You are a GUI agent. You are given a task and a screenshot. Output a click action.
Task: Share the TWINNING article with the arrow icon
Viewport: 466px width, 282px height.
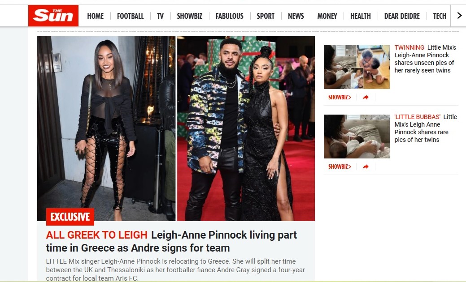[x=366, y=97]
